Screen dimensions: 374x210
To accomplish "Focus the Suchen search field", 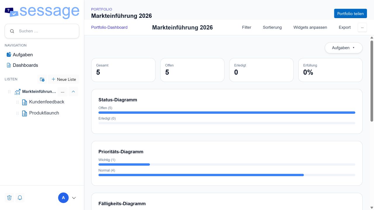I will coord(42,31).
